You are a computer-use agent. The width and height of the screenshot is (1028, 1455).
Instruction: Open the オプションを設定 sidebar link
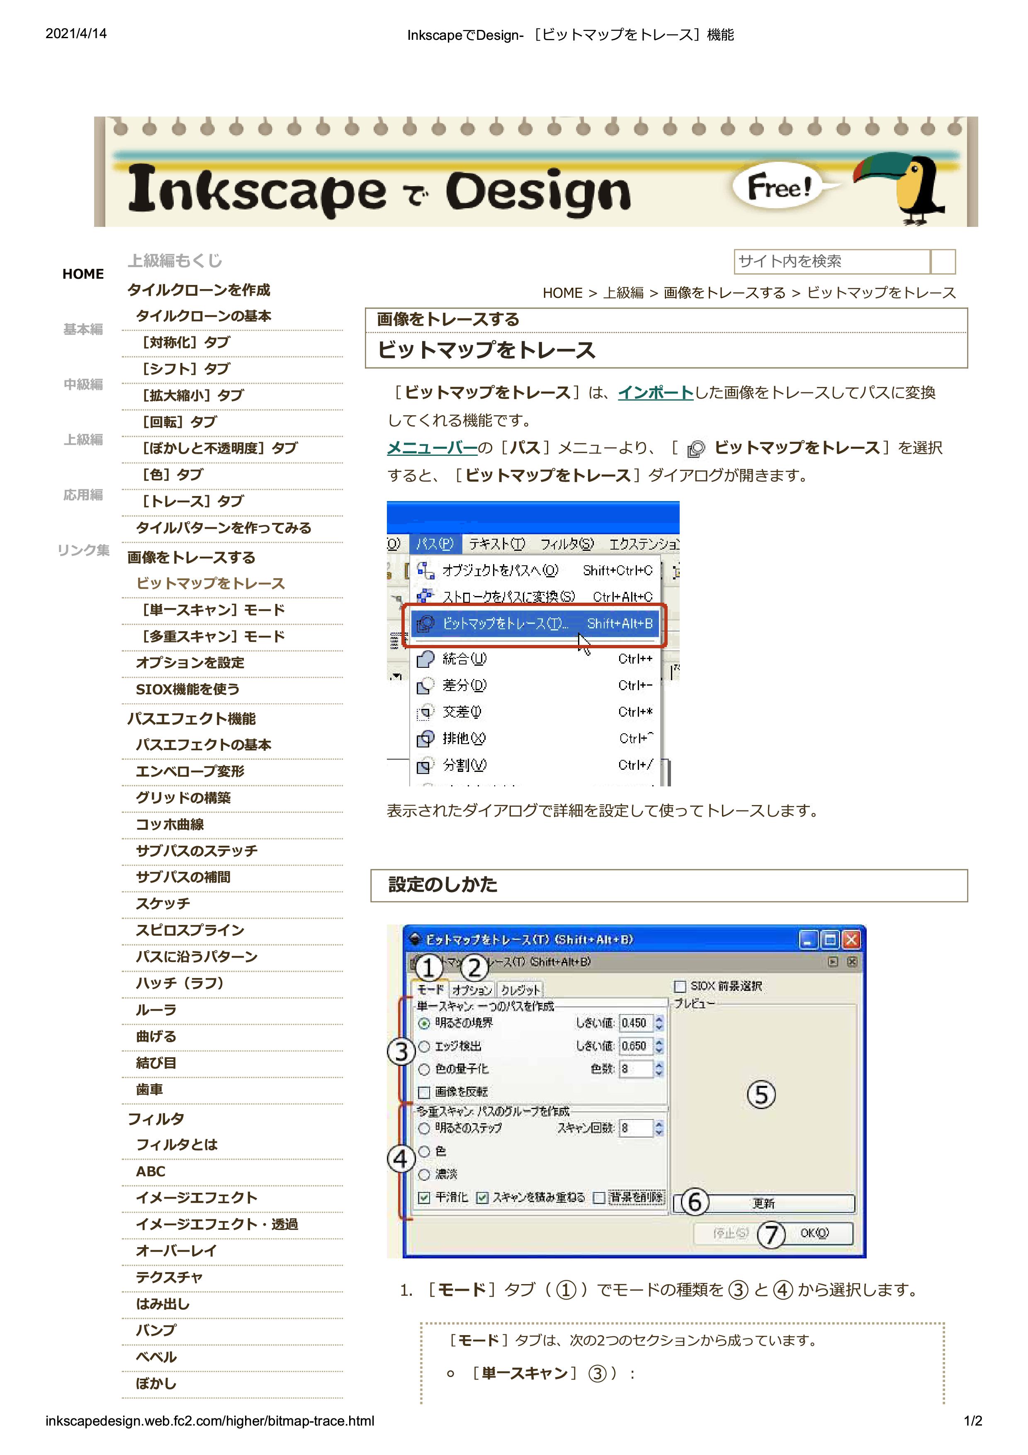[x=190, y=663]
